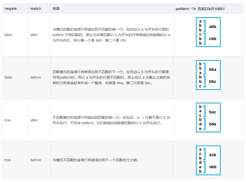Viewport: 246px width, 182px height.
Task: Open the diagram showing abb and cbb
Action: tap(208, 32)
